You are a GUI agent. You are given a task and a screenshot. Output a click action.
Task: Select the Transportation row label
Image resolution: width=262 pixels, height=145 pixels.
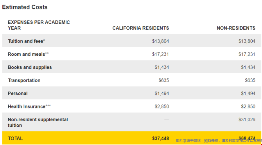[24, 80]
